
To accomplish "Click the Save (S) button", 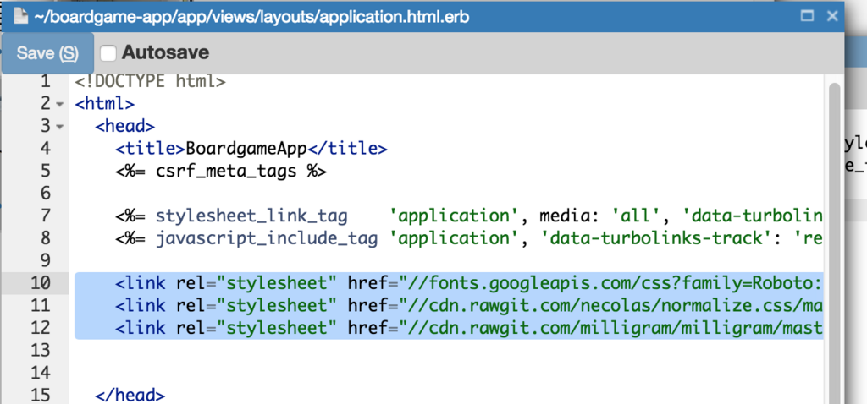I will pos(47,53).
